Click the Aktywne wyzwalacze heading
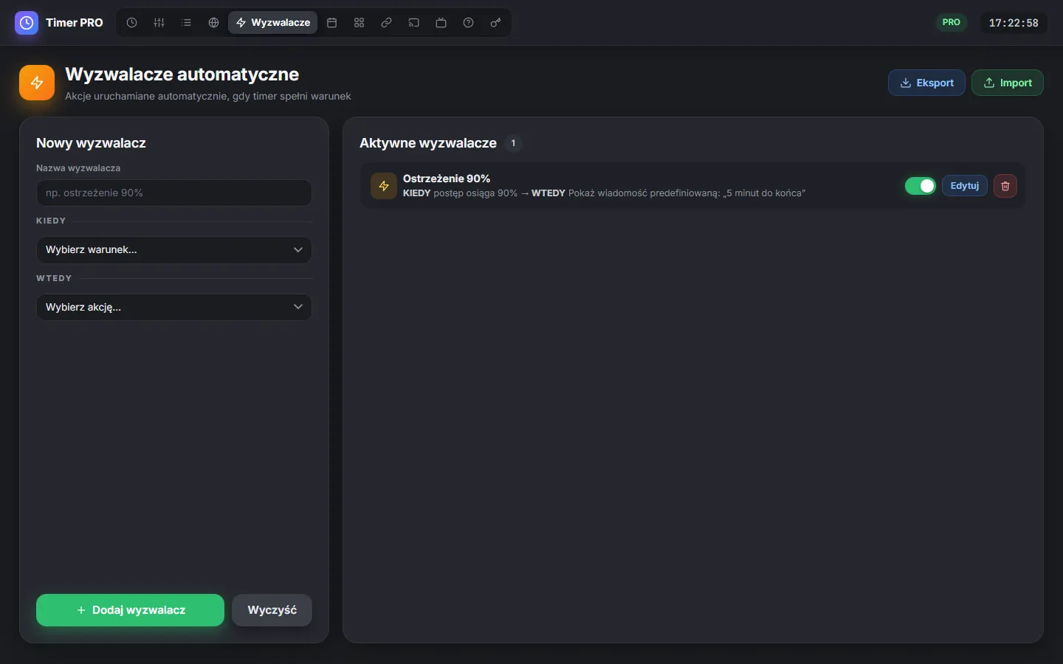 pos(428,143)
